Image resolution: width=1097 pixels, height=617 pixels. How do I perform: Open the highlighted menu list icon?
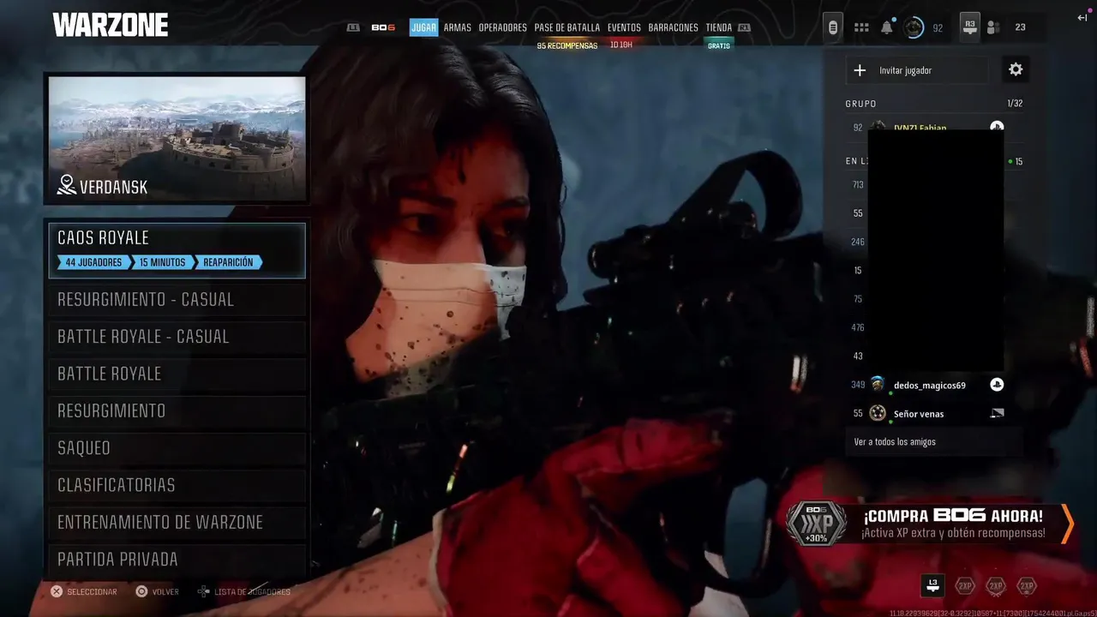[x=832, y=27]
